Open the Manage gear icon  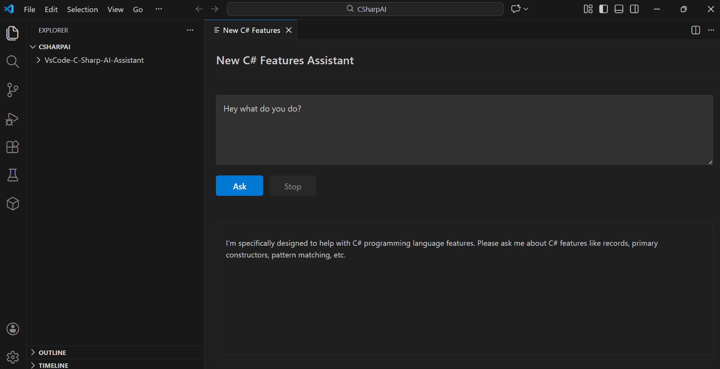coord(12,357)
